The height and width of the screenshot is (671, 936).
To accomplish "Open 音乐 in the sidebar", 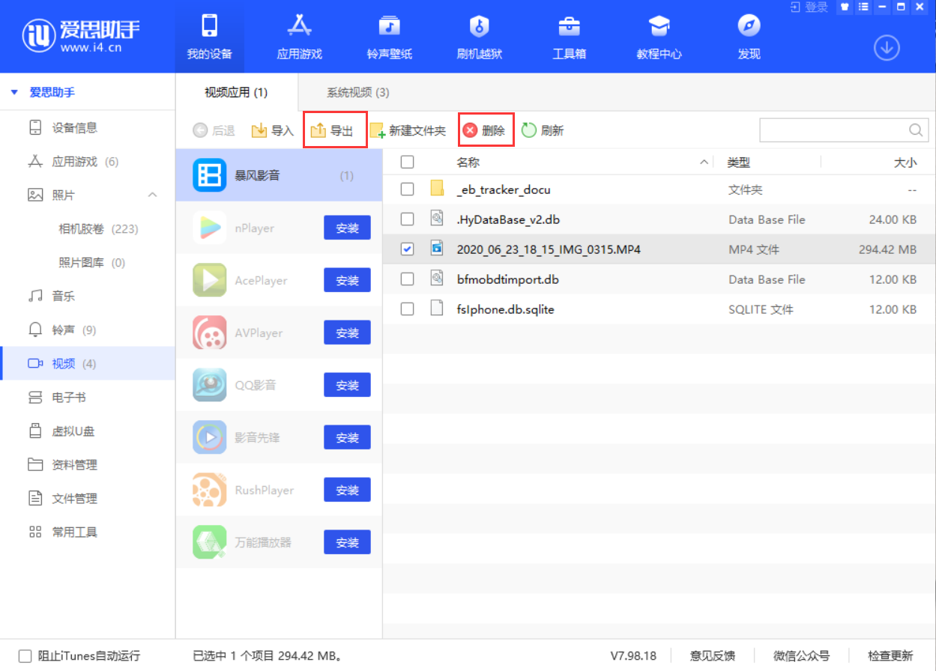I will coord(88,296).
